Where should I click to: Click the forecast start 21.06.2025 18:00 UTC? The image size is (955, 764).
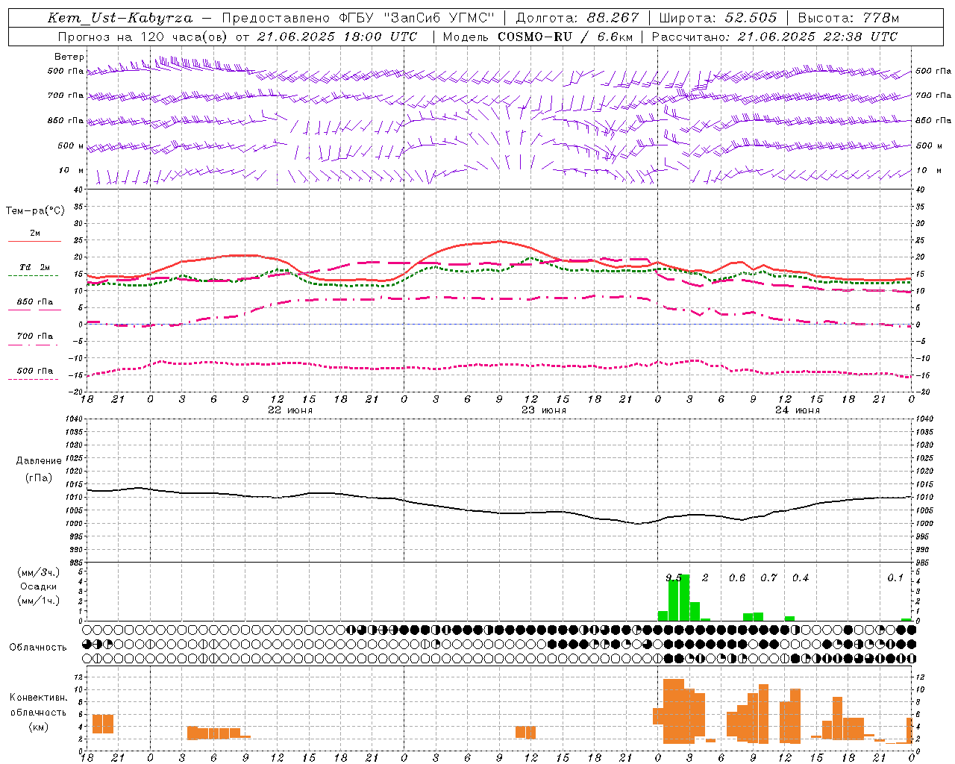coord(337,37)
